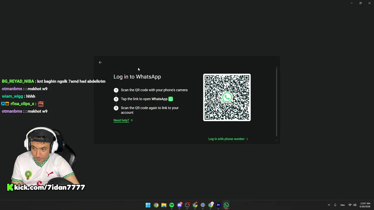Open the Settings gear in the taskbar
The height and width of the screenshot is (210, 374).
[x=203, y=205]
